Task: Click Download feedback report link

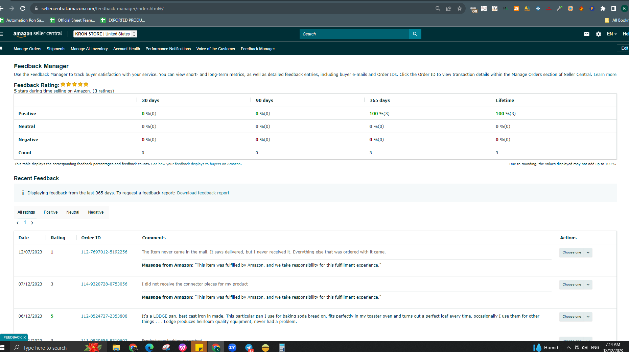Action: point(203,193)
